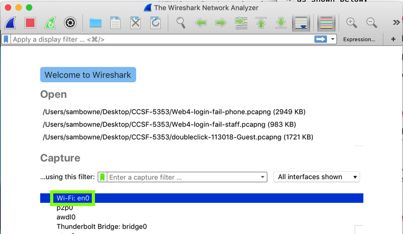Open capture options gear icon

pos(70,23)
